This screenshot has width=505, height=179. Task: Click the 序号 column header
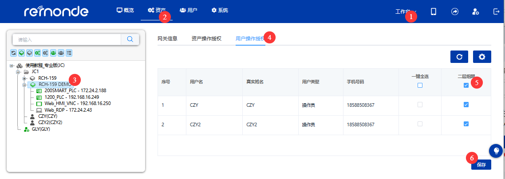tap(166, 82)
